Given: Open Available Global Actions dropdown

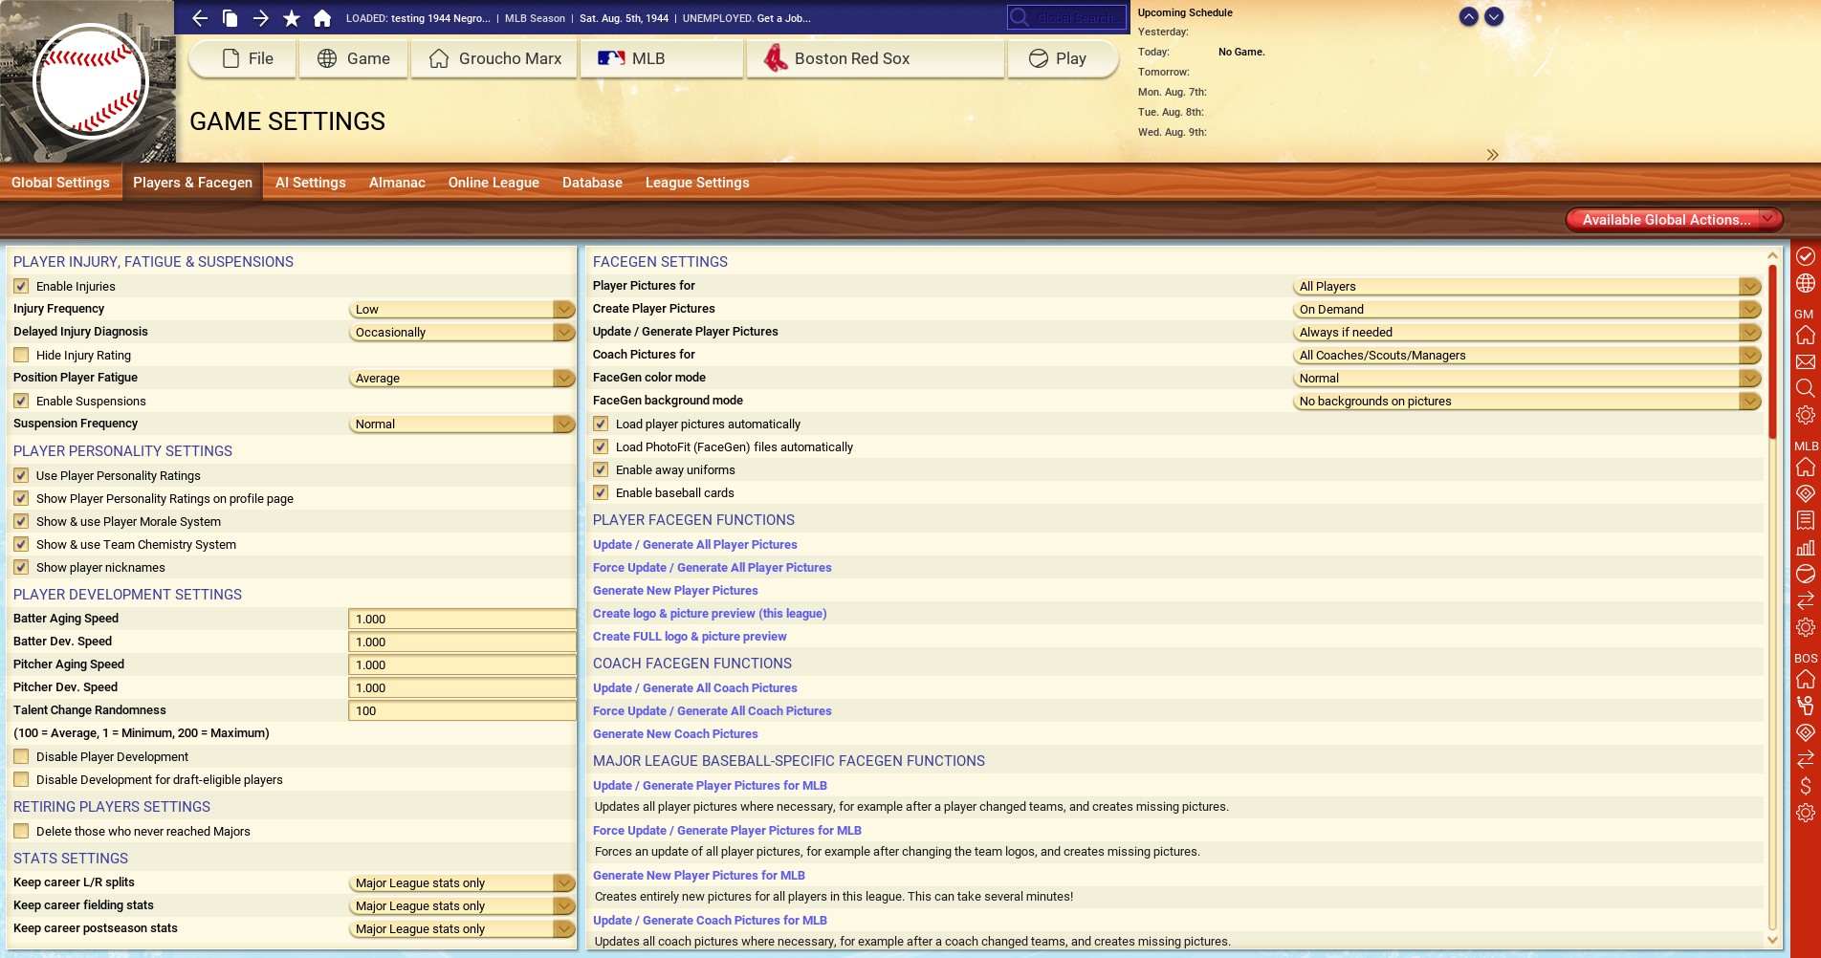Looking at the screenshot, I should tap(1674, 220).
